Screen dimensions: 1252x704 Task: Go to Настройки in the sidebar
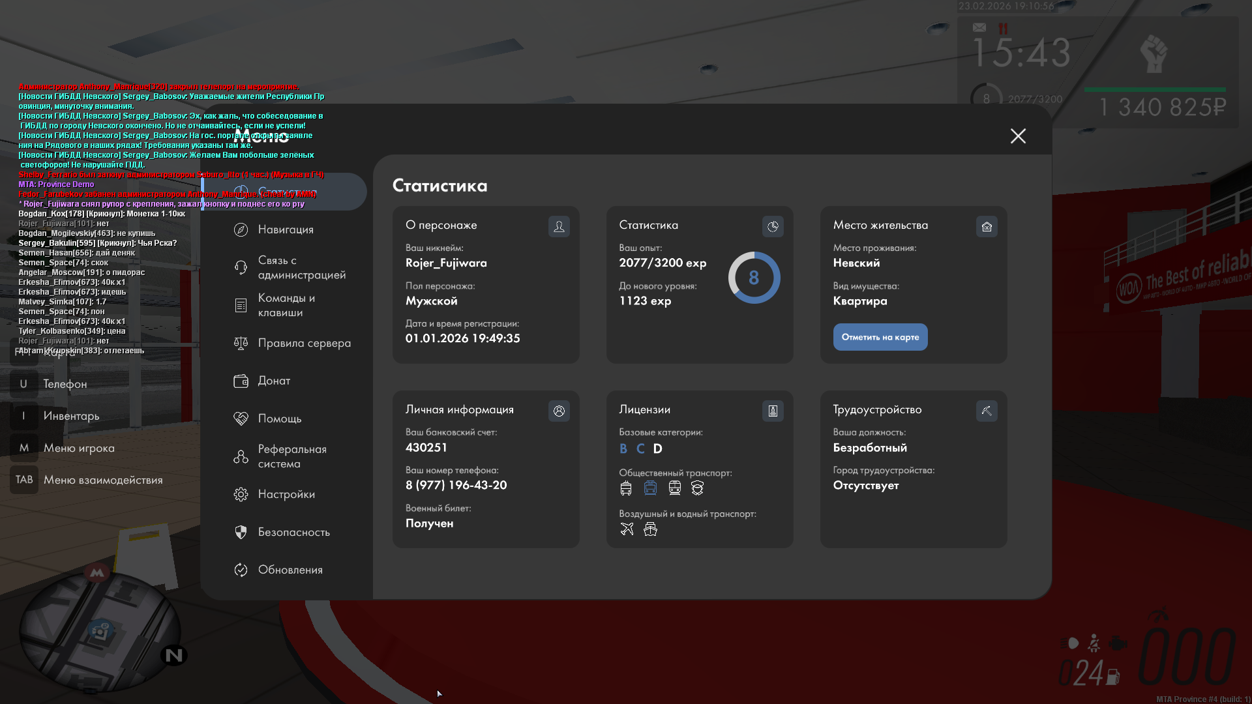pos(286,494)
